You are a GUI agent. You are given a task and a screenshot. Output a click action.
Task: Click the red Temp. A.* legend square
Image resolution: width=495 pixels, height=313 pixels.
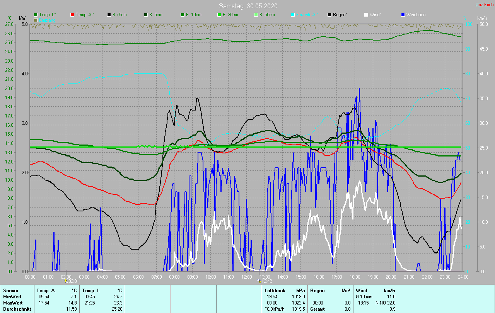coord(72,15)
